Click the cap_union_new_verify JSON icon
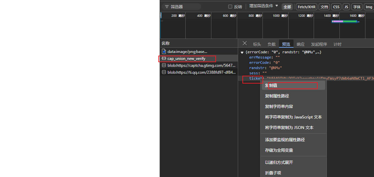 (164, 59)
